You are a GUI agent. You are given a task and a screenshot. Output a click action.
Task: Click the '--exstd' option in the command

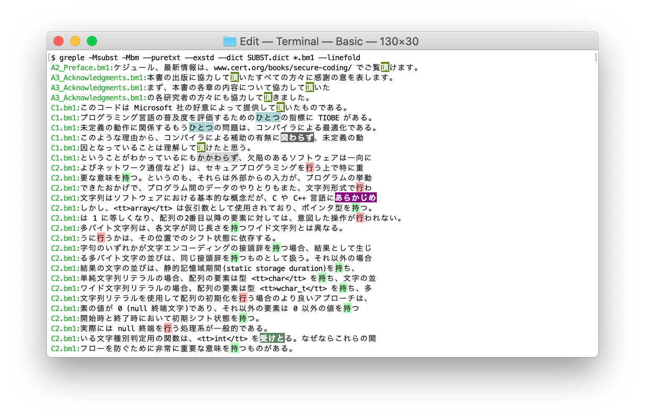[x=199, y=58]
